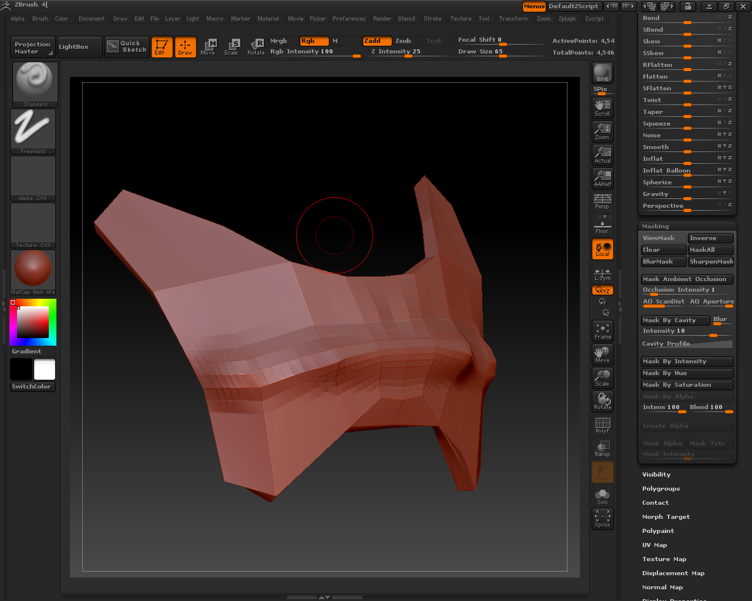Open the Alpha menu

pos(18,19)
